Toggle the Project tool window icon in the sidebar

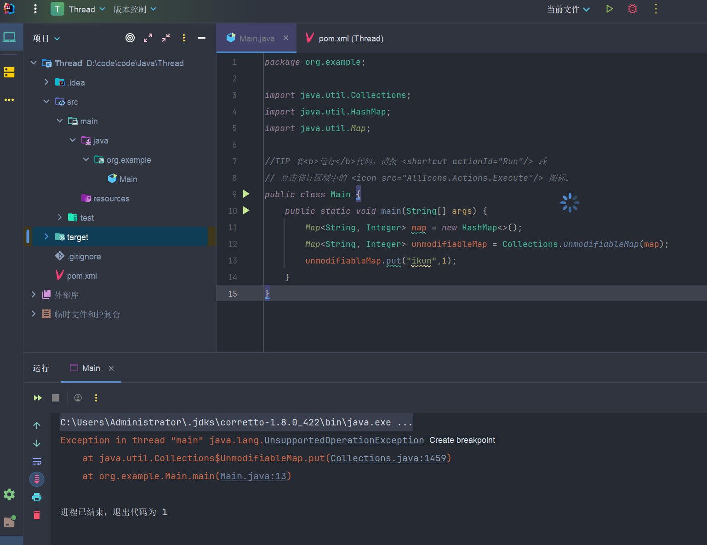pyautogui.click(x=9, y=37)
